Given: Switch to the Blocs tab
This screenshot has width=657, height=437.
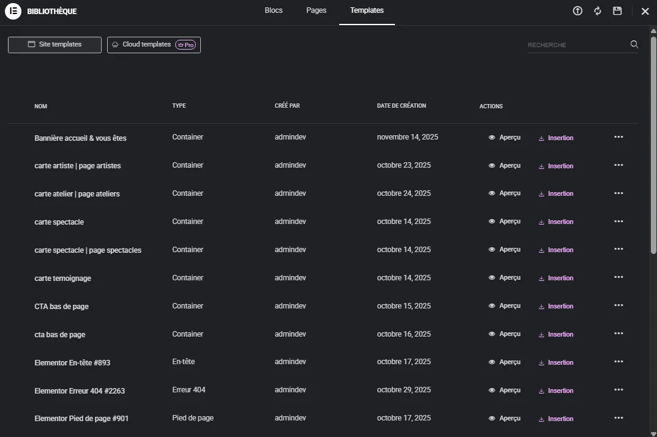Looking at the screenshot, I should pyautogui.click(x=273, y=10).
